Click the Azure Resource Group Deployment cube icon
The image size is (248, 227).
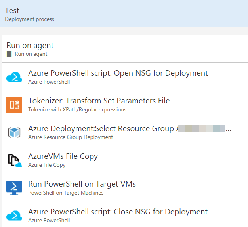(x=14, y=132)
